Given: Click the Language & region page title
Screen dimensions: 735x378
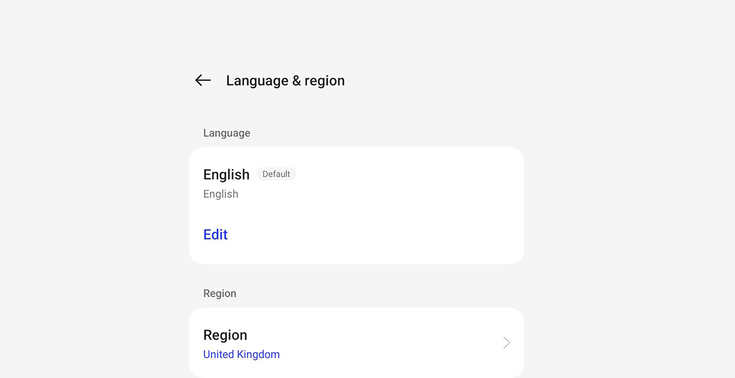Looking at the screenshot, I should coord(285,81).
